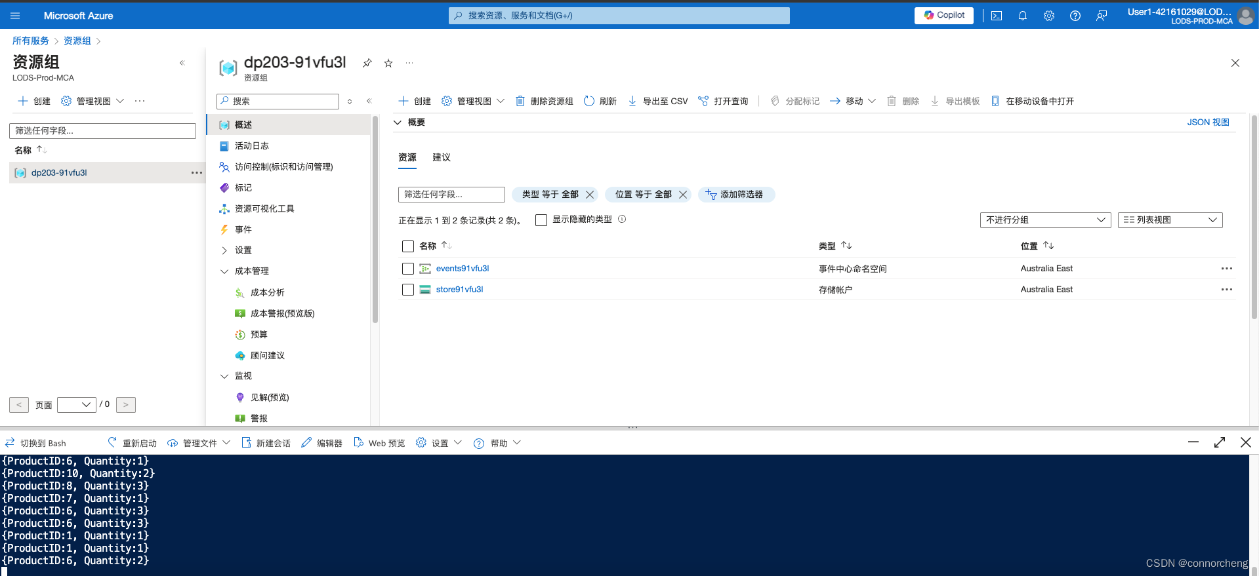Image resolution: width=1259 pixels, height=576 pixels.
Task: Remove the type equals all filter
Action: [x=590, y=195]
